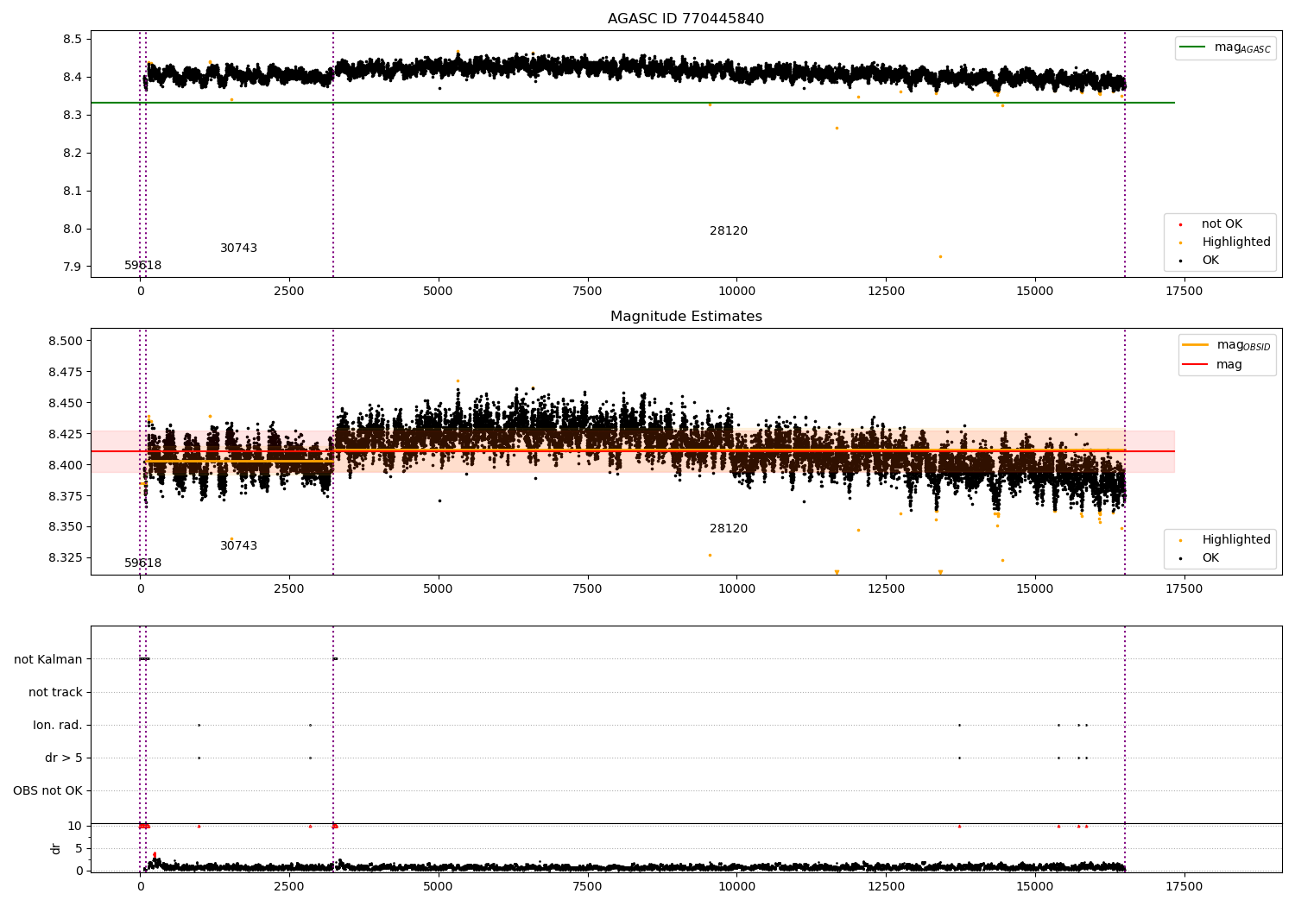Click the 8.325 y-axis tick label
This screenshot has height=906, width=1295.
click(x=66, y=558)
